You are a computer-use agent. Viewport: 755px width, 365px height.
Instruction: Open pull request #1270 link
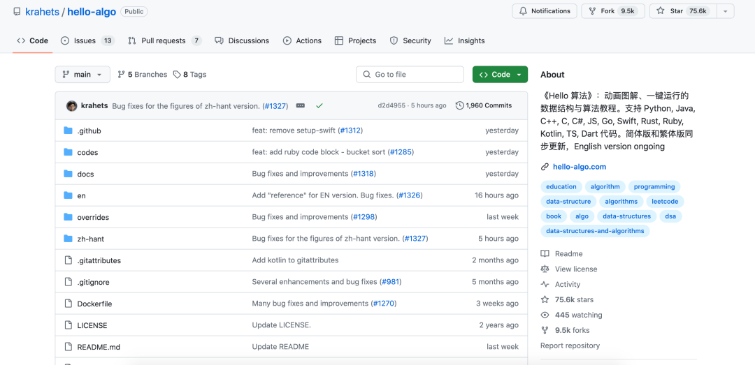click(384, 304)
